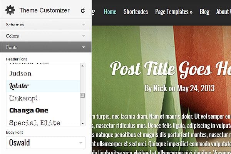Click the author link Nick
The height and width of the screenshot is (154, 231).
[x=160, y=89]
